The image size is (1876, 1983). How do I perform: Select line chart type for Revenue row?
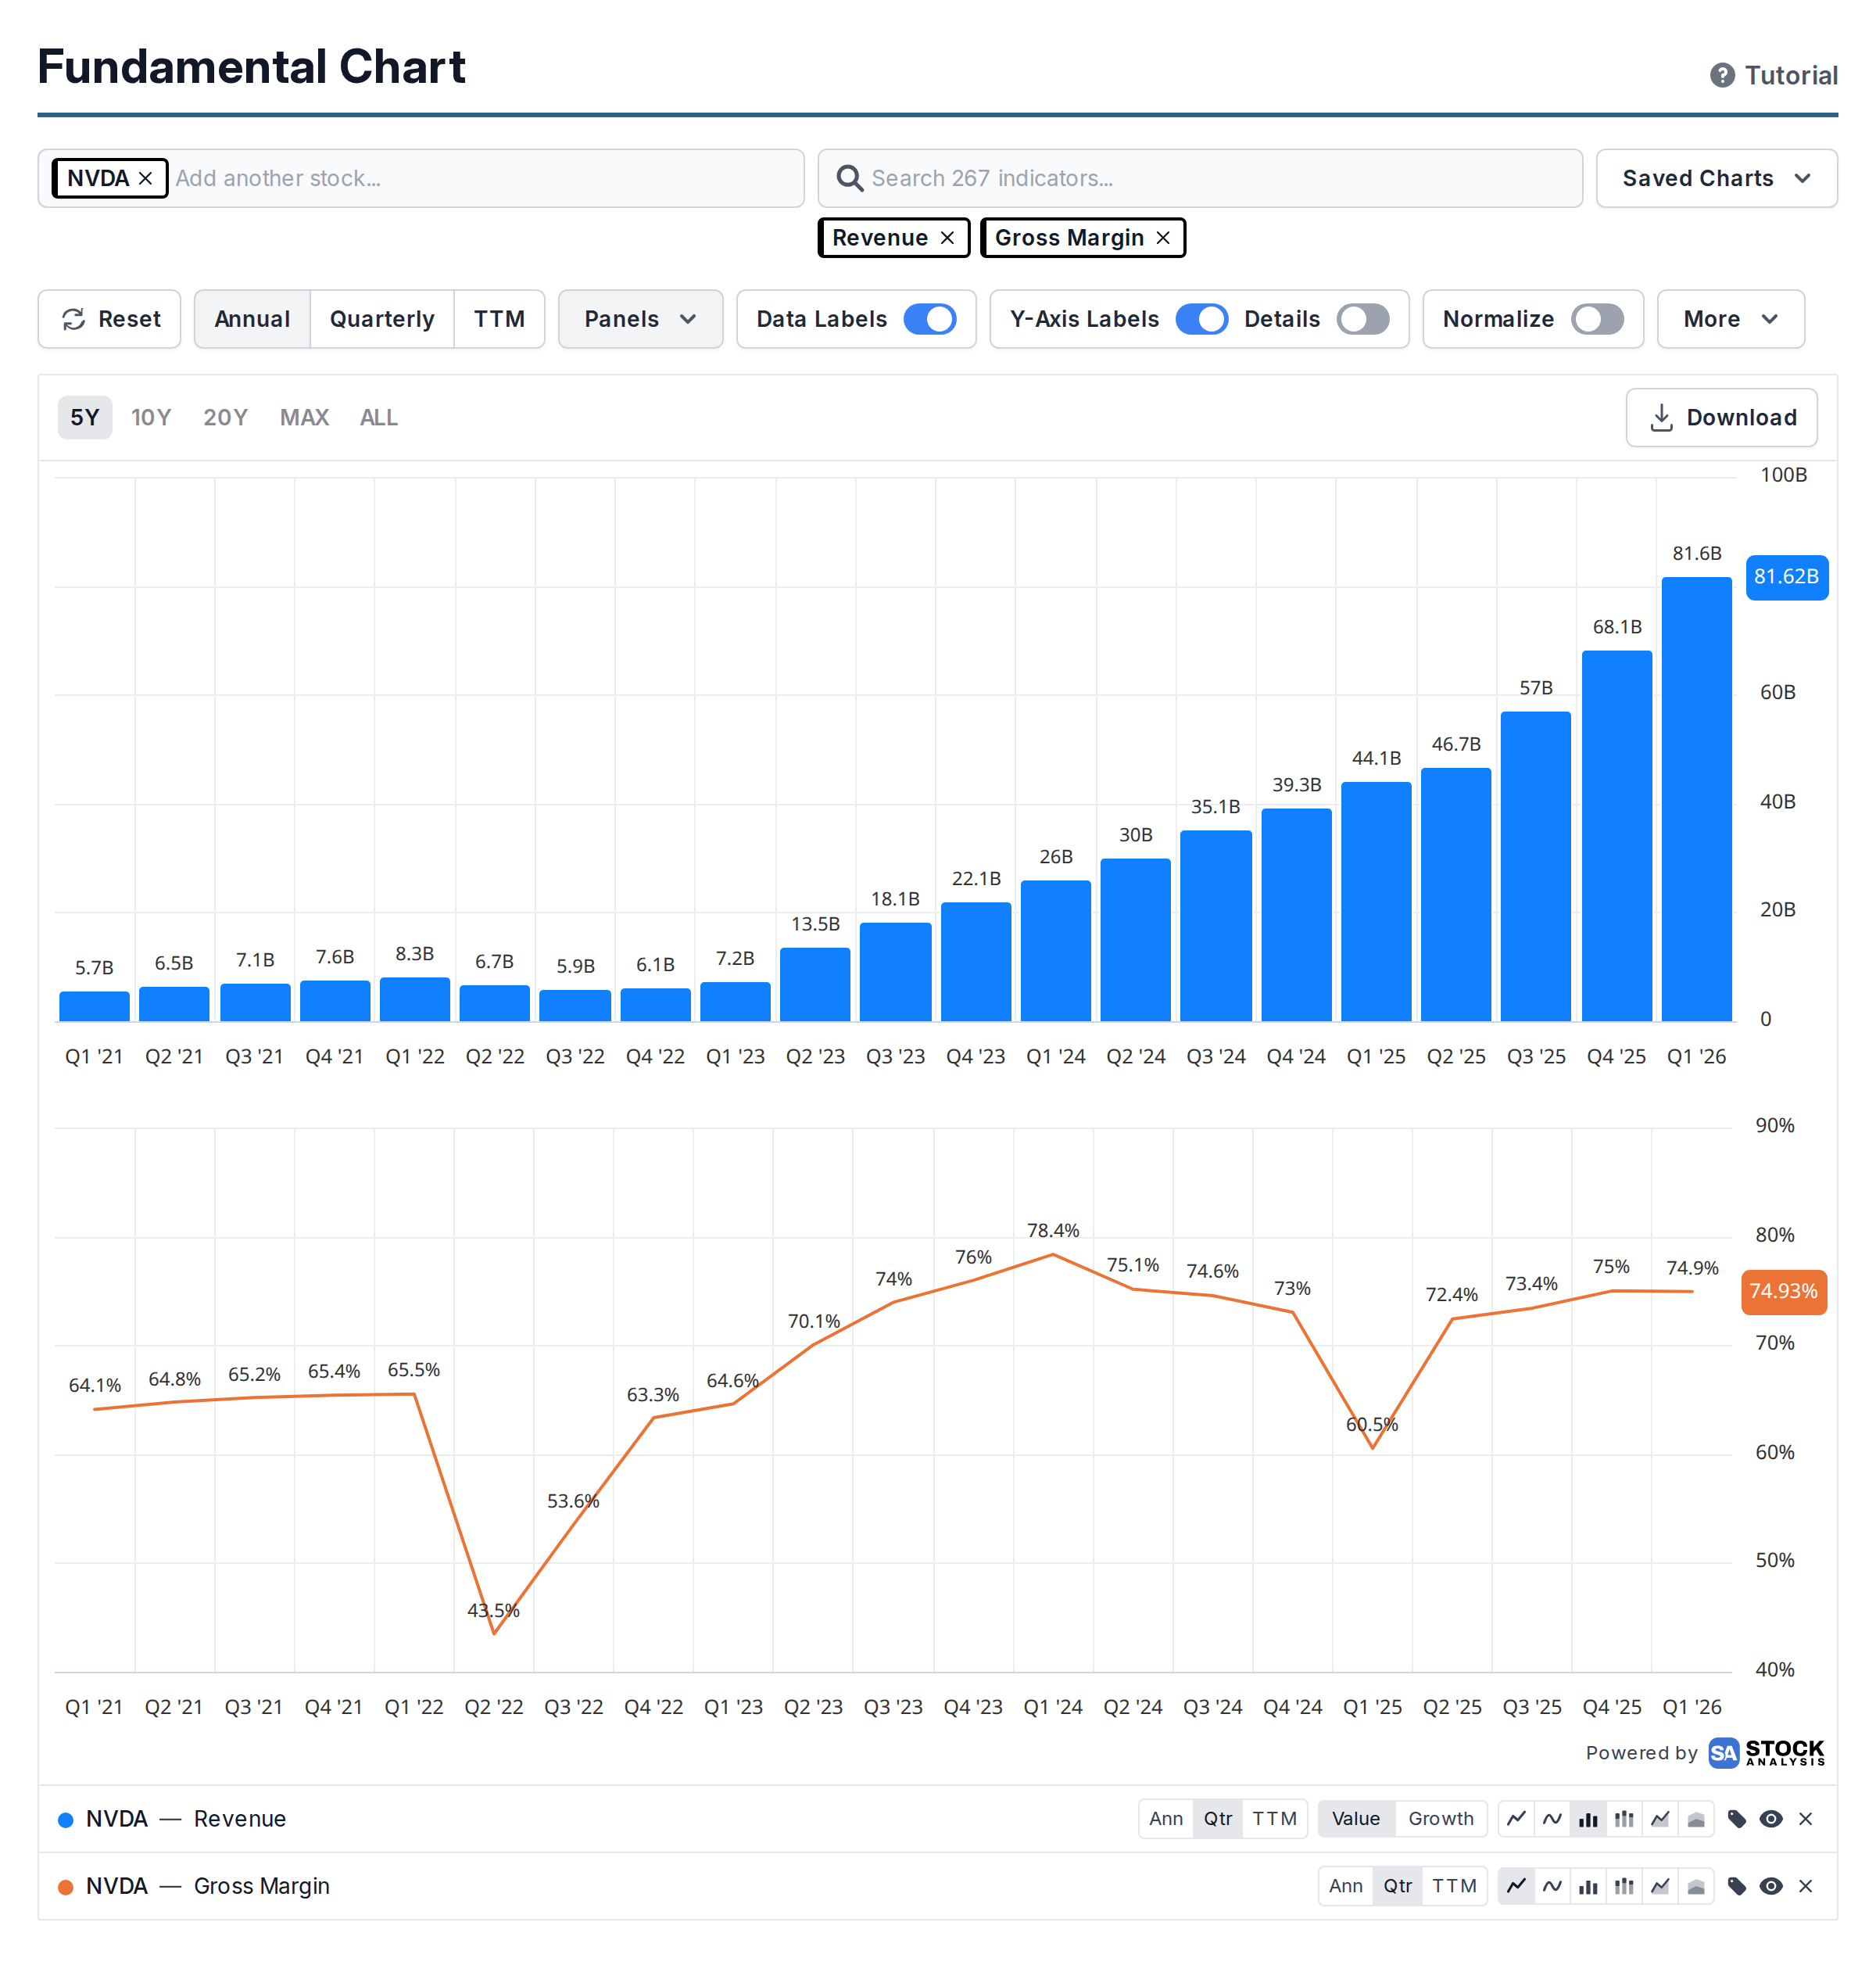[1516, 1819]
